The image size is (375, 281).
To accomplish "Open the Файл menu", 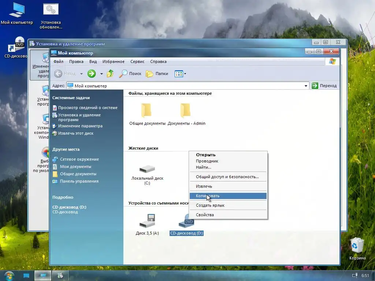I will 58,61.
